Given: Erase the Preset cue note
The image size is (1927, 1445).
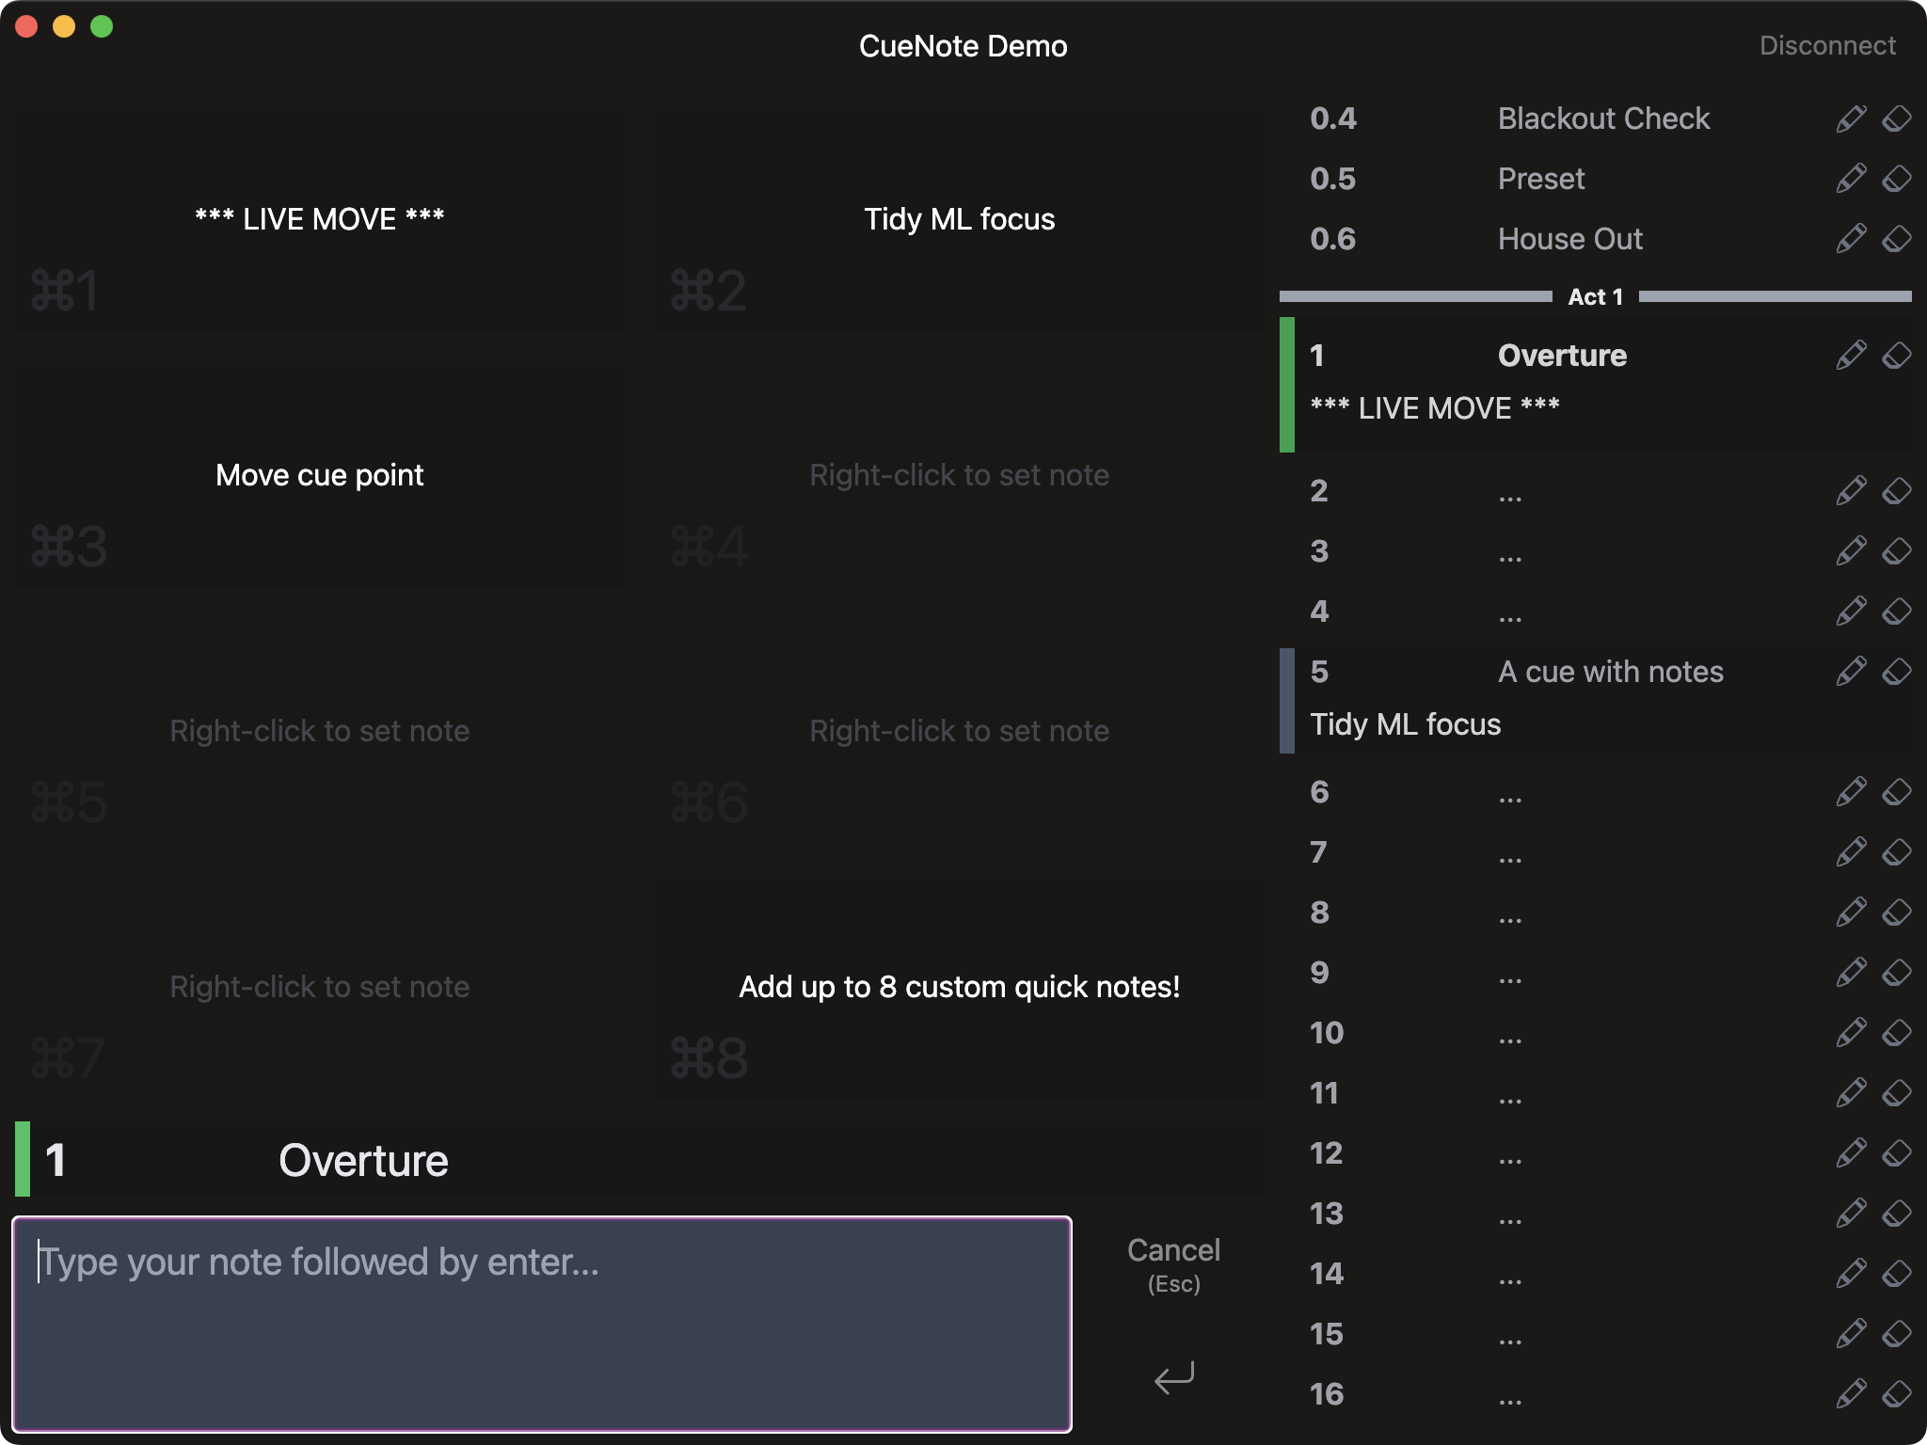Looking at the screenshot, I should pos(1896,179).
